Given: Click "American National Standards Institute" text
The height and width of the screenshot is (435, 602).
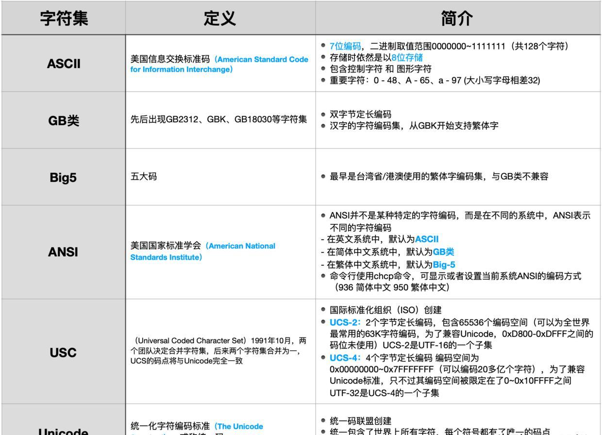Looking at the screenshot, I should click(202, 251).
